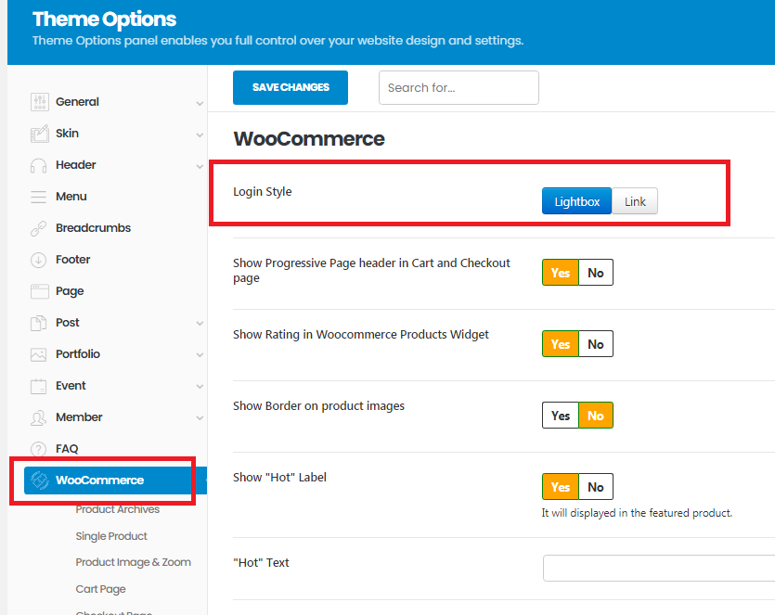Open the Single Product sub-section

(111, 536)
